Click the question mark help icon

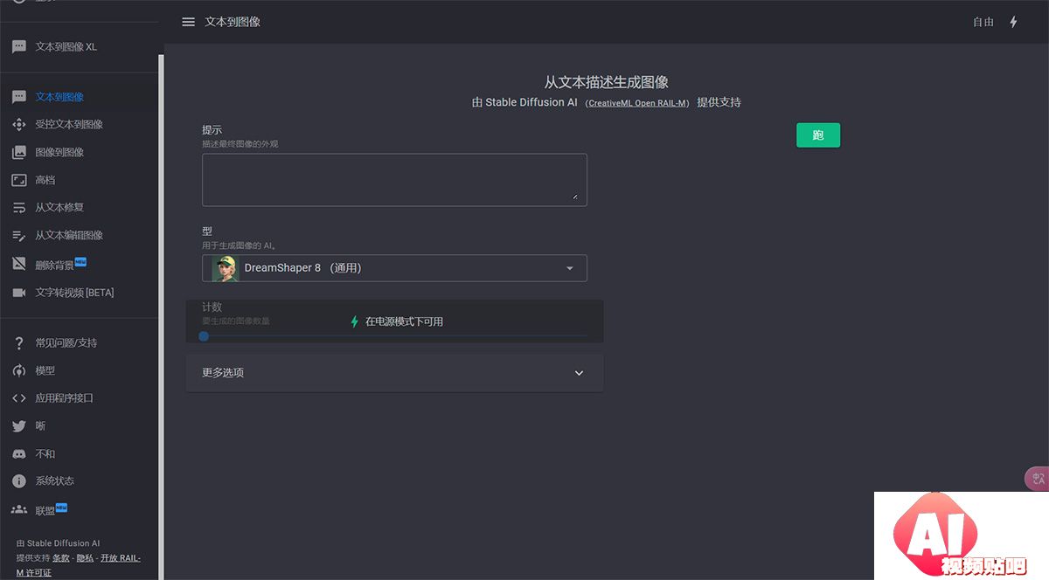coord(18,343)
